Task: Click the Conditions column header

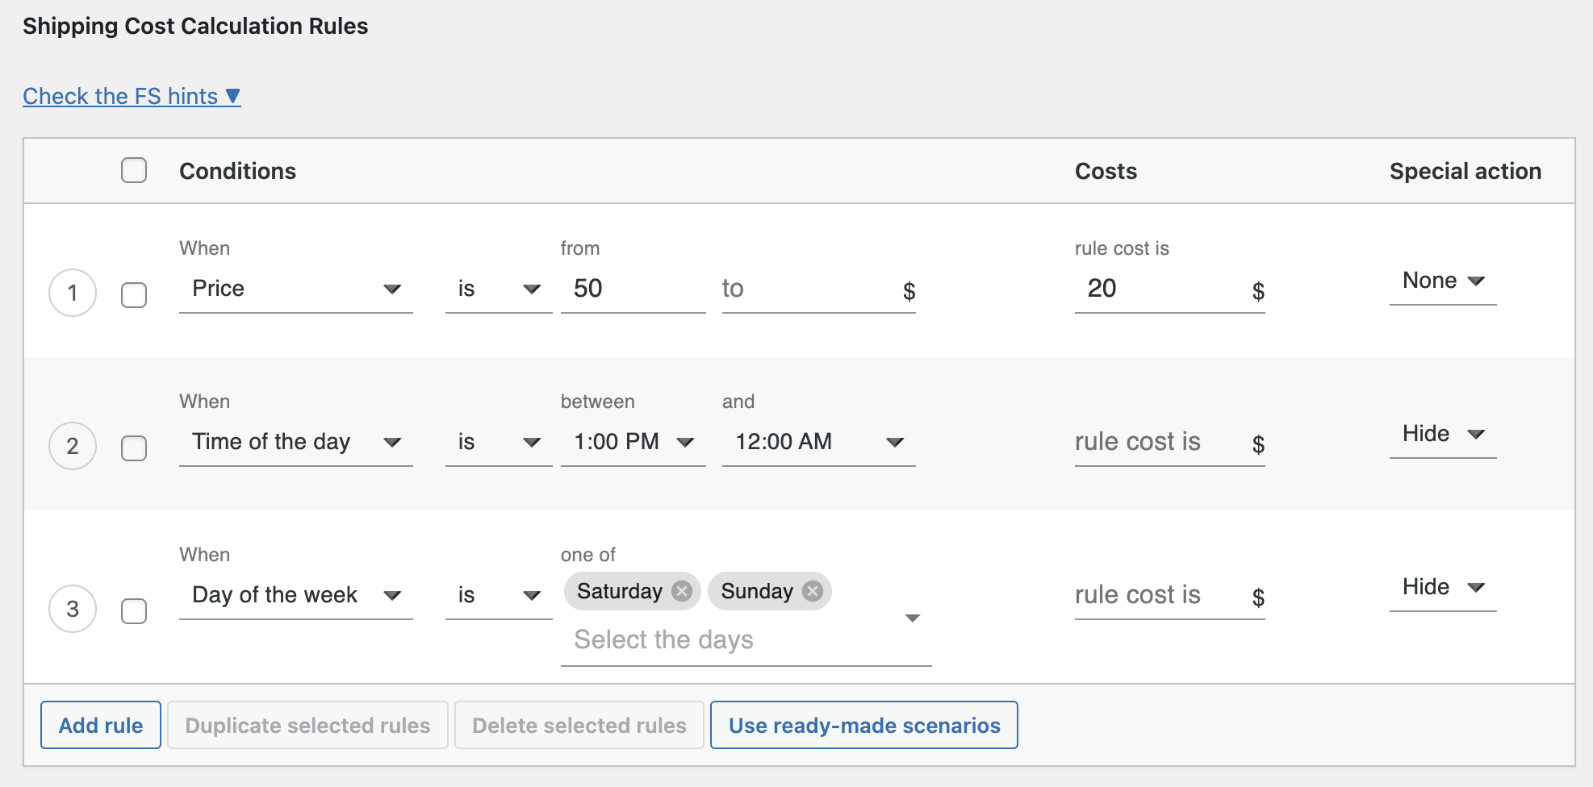Action: (237, 171)
